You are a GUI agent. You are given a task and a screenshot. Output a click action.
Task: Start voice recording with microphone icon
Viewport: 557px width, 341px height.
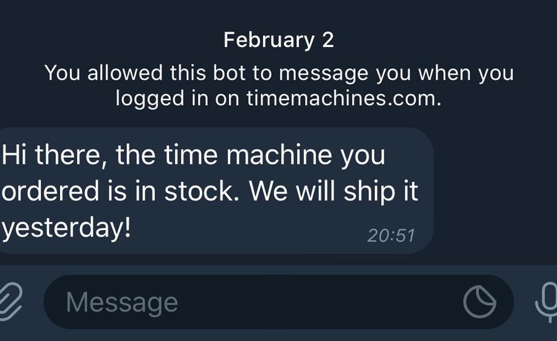[x=547, y=302]
